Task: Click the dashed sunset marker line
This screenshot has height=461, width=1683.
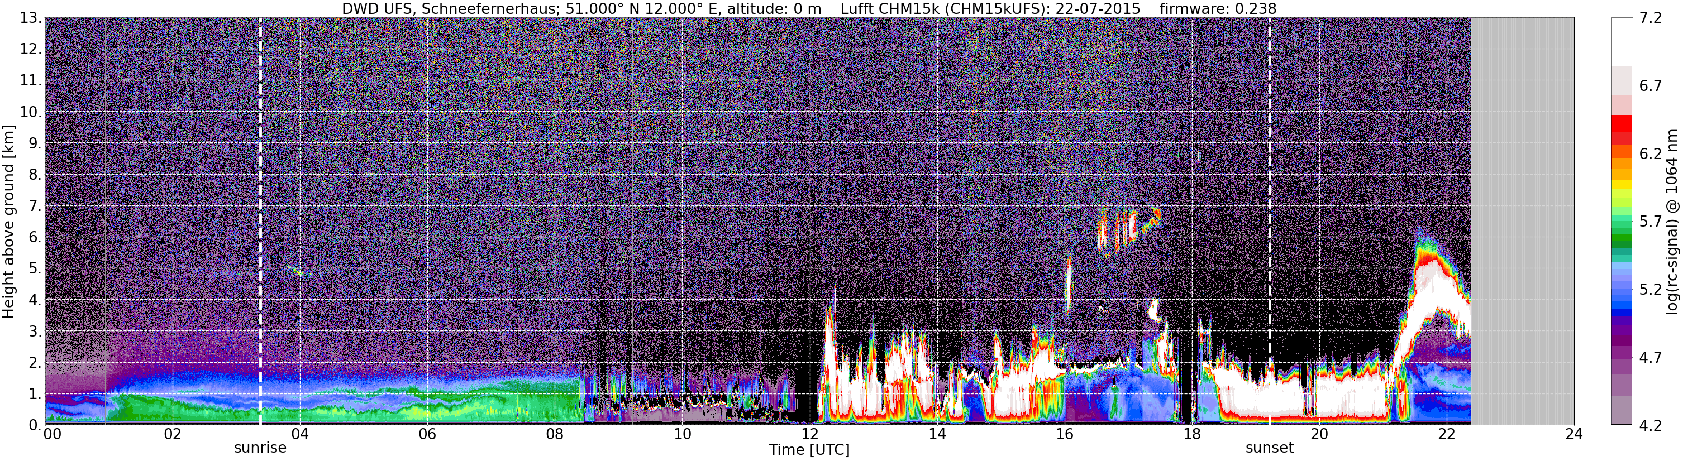Action: point(1270,220)
